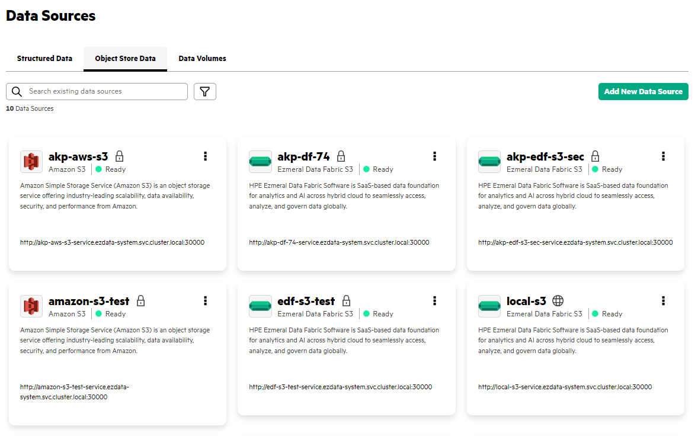The width and height of the screenshot is (698, 436).
Task: Open the kebab menu on the local-s3 card
Action: [663, 300]
